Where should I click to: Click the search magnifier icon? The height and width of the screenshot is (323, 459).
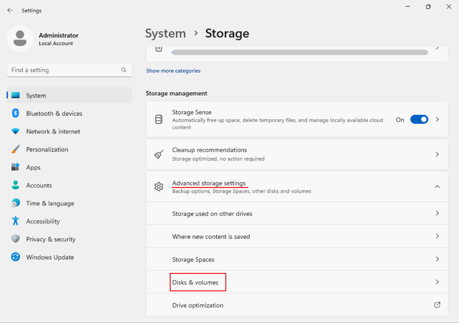point(124,70)
